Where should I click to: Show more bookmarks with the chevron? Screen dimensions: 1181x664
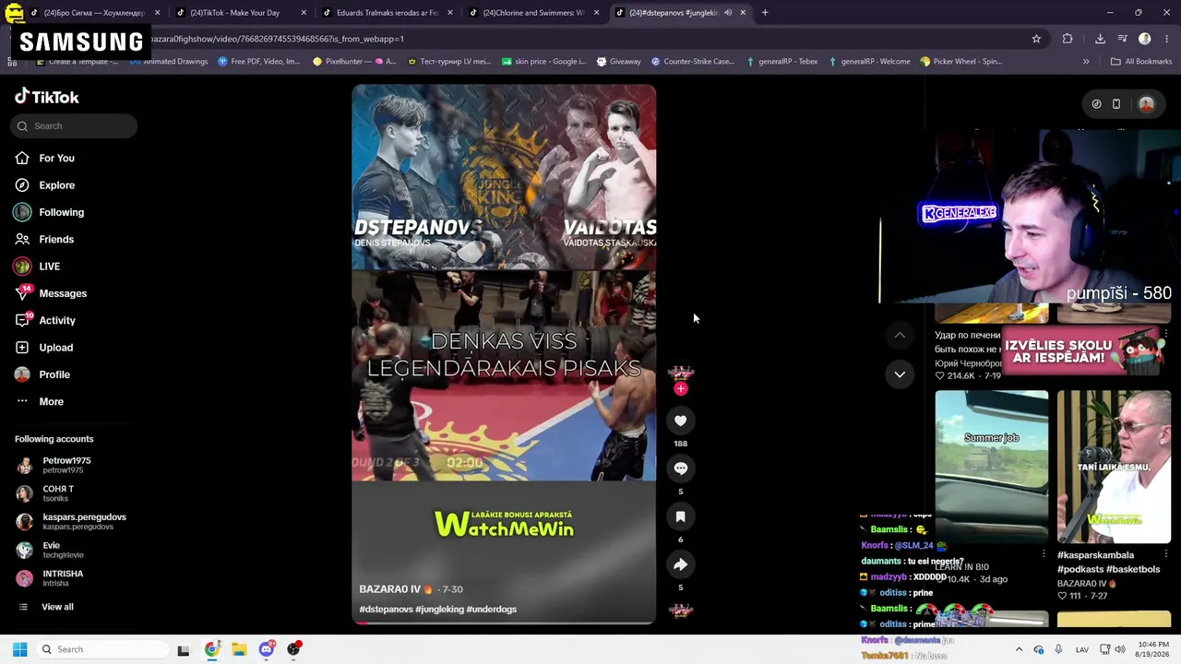(x=1086, y=62)
